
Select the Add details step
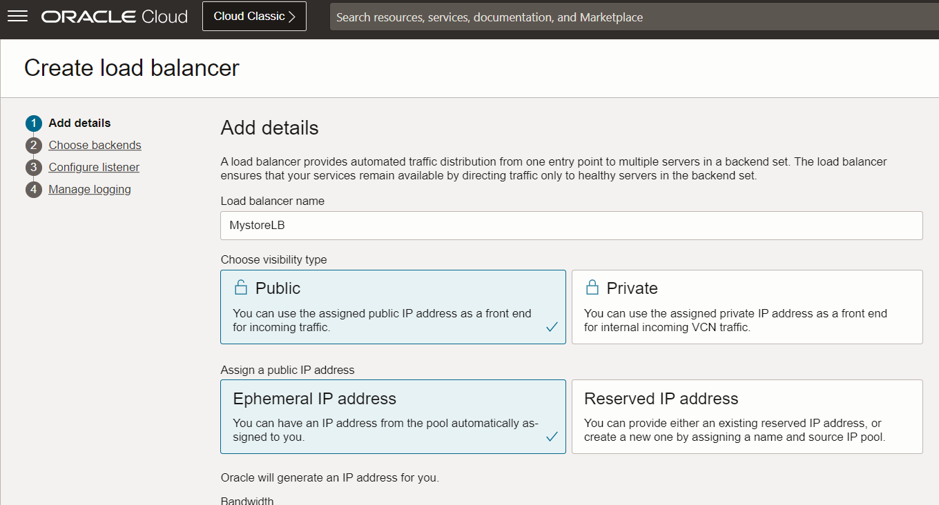point(79,123)
